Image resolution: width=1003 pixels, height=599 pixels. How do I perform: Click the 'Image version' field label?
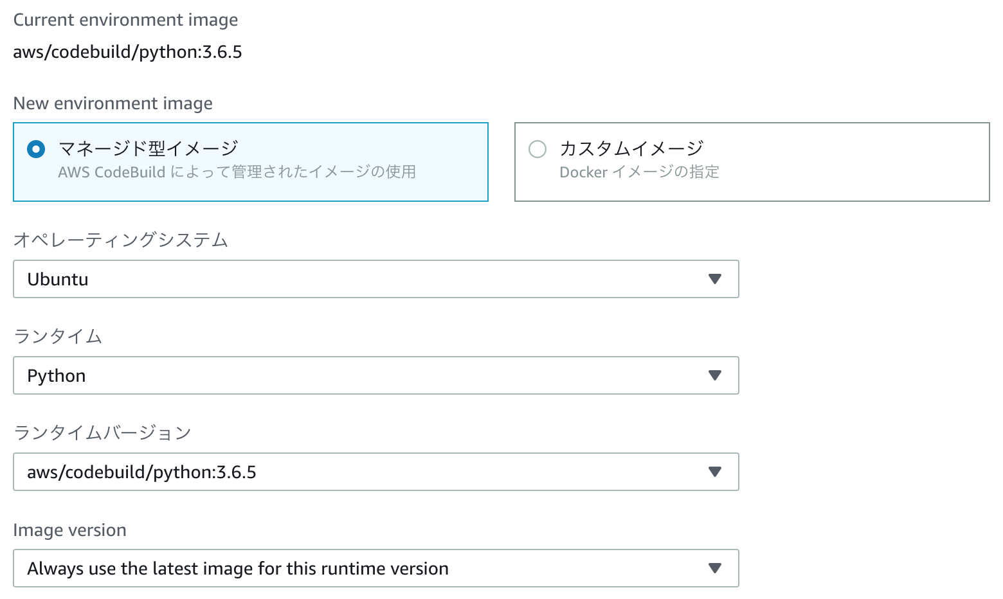pos(69,530)
